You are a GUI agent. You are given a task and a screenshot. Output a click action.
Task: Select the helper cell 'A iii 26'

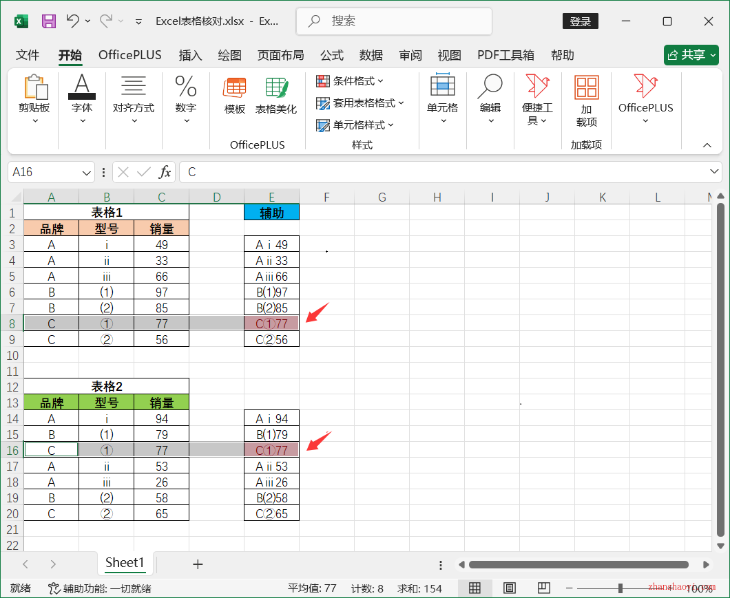pos(272,482)
